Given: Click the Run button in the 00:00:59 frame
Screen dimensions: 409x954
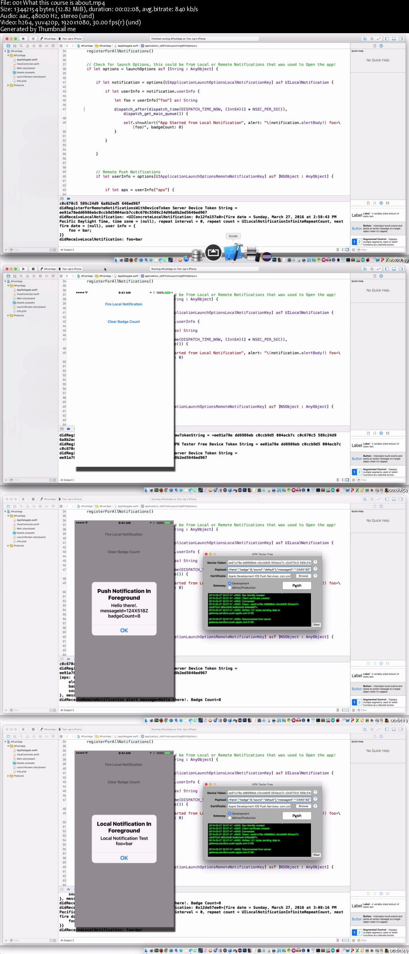Looking at the screenshot, I should click(x=24, y=269).
